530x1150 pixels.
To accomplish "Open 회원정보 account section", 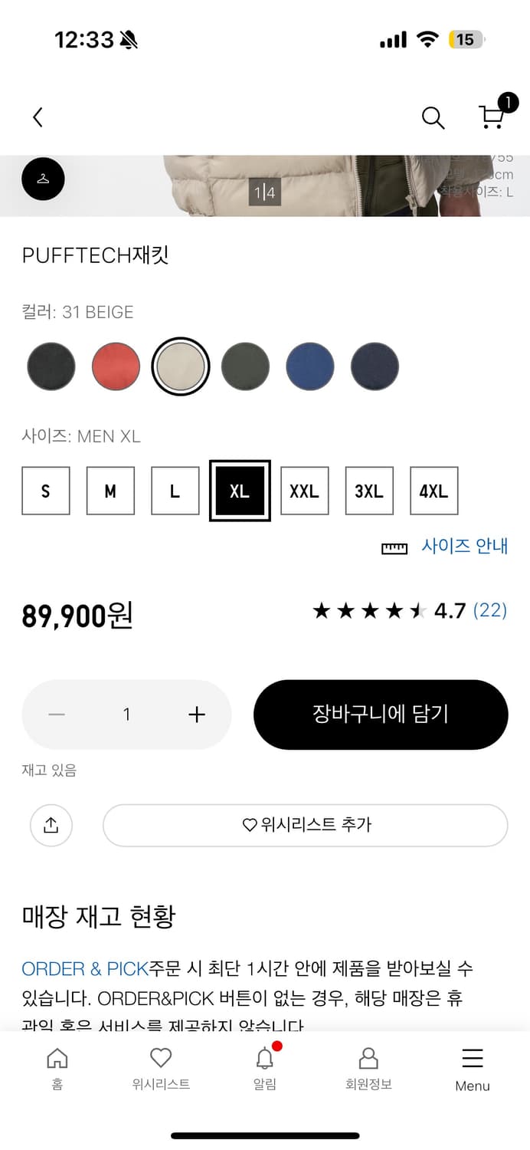I will click(x=368, y=1067).
